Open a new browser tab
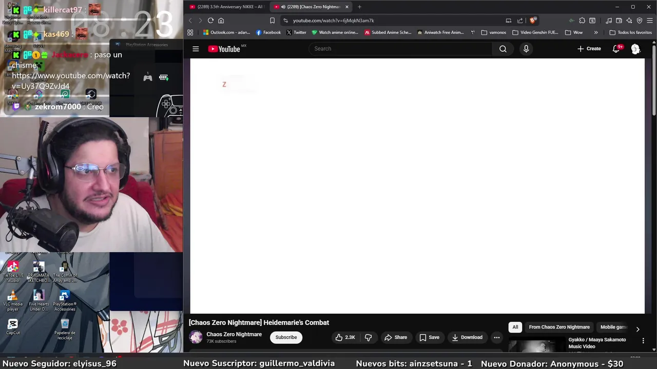 359,7
